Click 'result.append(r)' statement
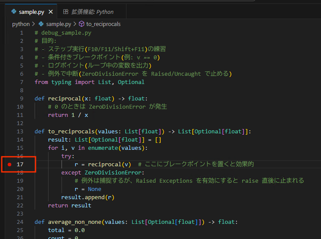 [88, 197]
